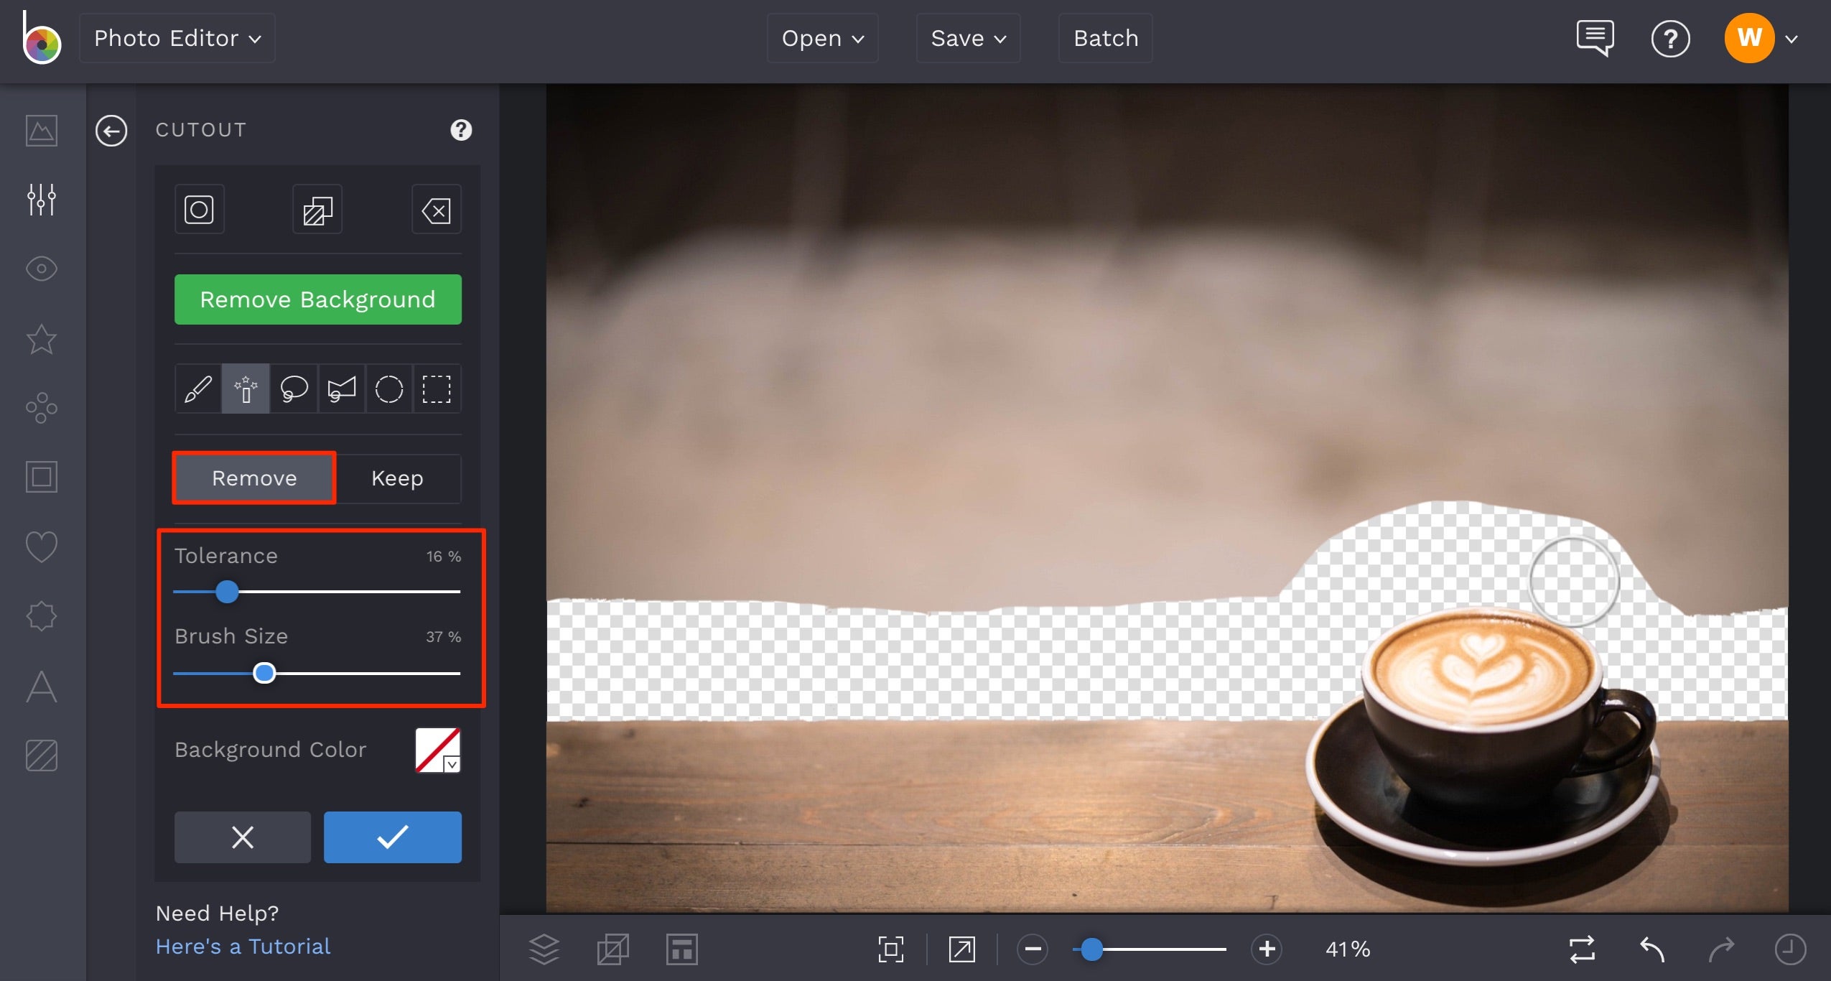Screen dimensions: 1831x981
Task: Open the Open file menu
Action: [x=821, y=38]
